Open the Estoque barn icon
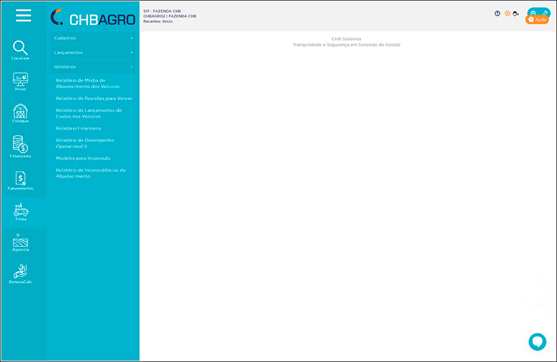Screen dimensions: 557x362 coord(20,112)
